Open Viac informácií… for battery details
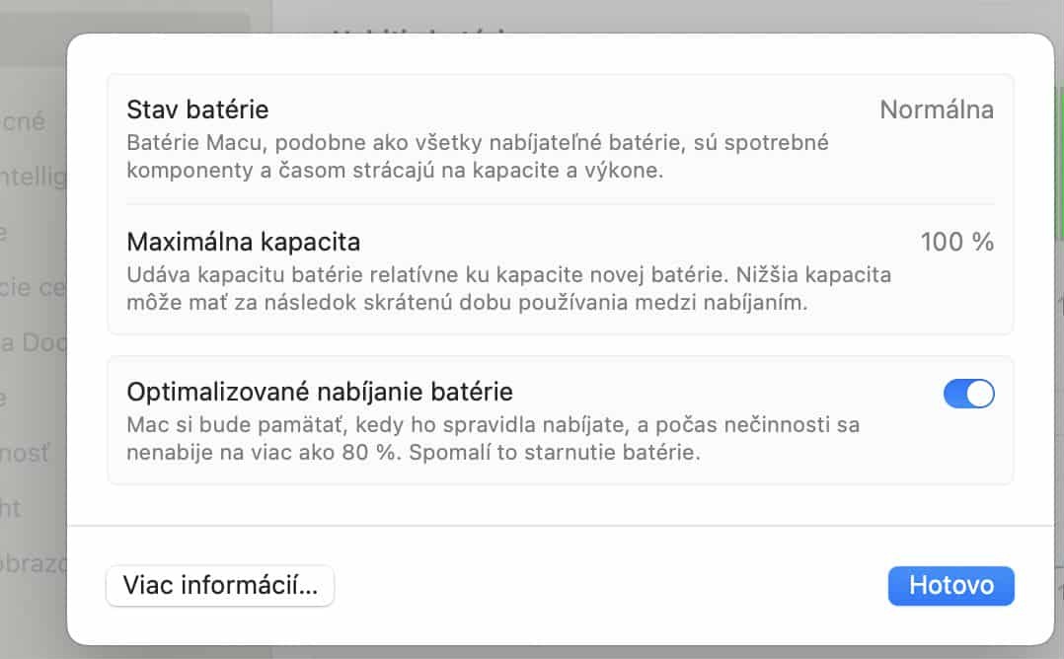Viewport: 1064px width, 659px height. click(x=220, y=585)
